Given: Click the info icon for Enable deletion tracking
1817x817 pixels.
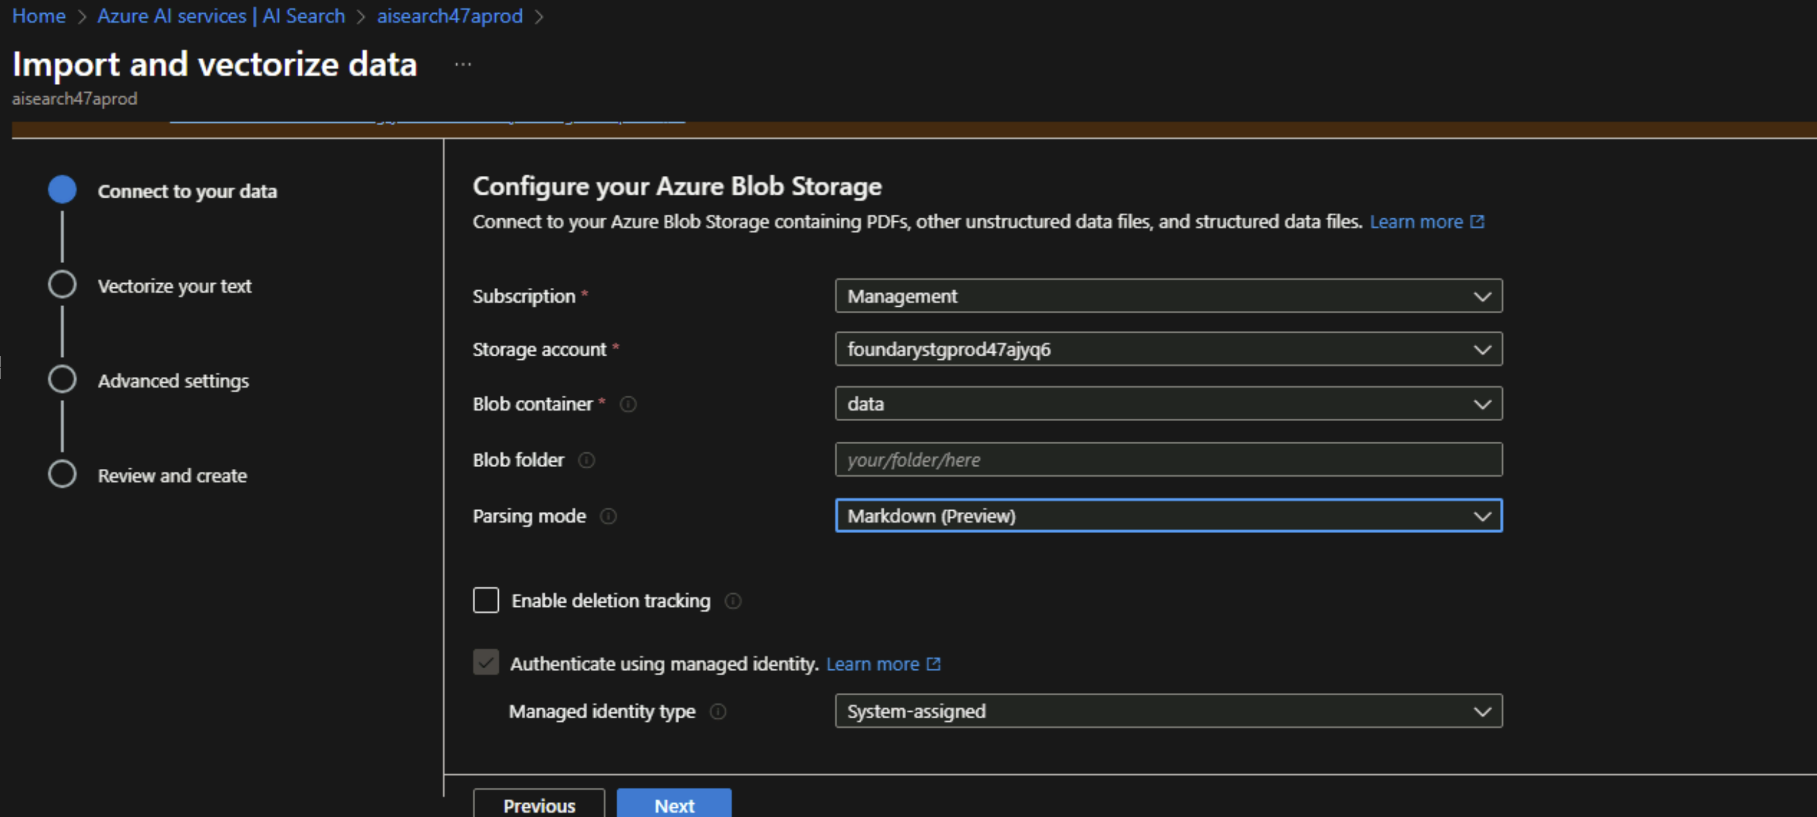Looking at the screenshot, I should (x=733, y=600).
